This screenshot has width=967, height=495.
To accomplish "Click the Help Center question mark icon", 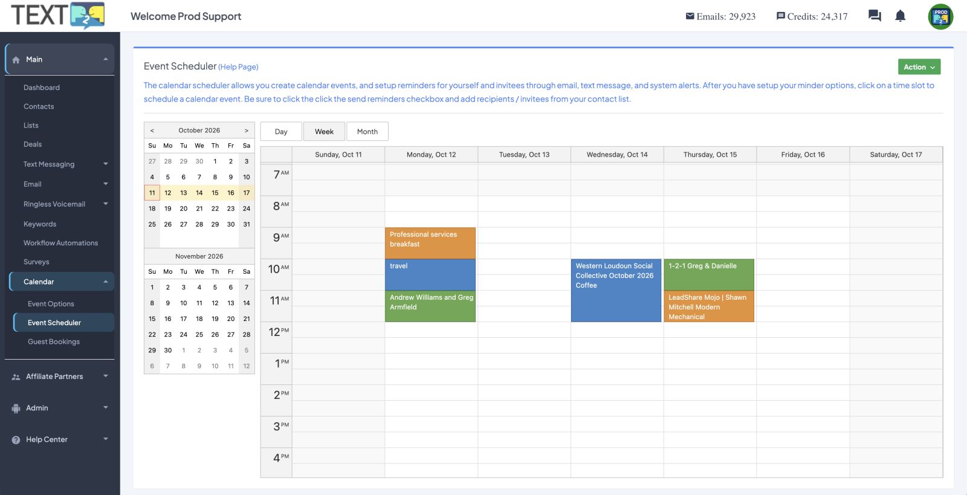I will click(16, 440).
